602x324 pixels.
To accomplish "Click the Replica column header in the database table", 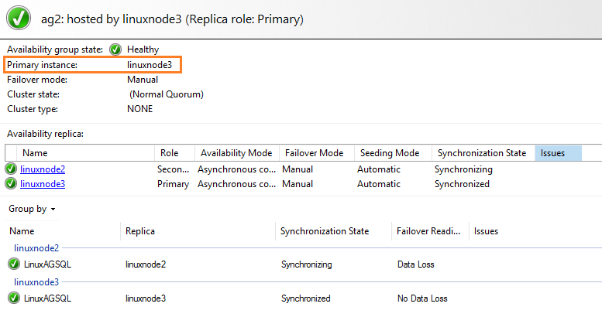I will pyautogui.click(x=140, y=231).
